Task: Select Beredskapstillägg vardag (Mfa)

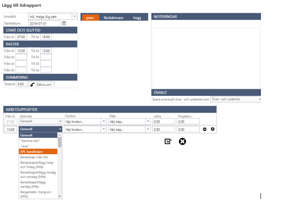Action: coord(38,184)
